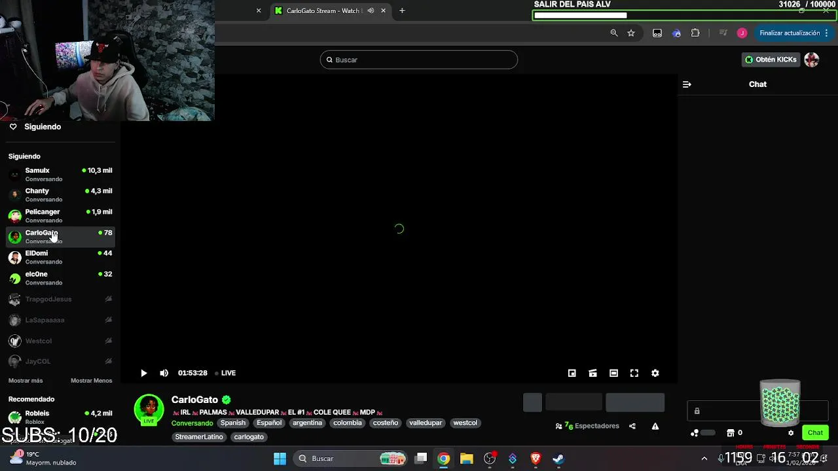
Task: Click the Siguiendo heart sidebar item
Action: pos(35,127)
